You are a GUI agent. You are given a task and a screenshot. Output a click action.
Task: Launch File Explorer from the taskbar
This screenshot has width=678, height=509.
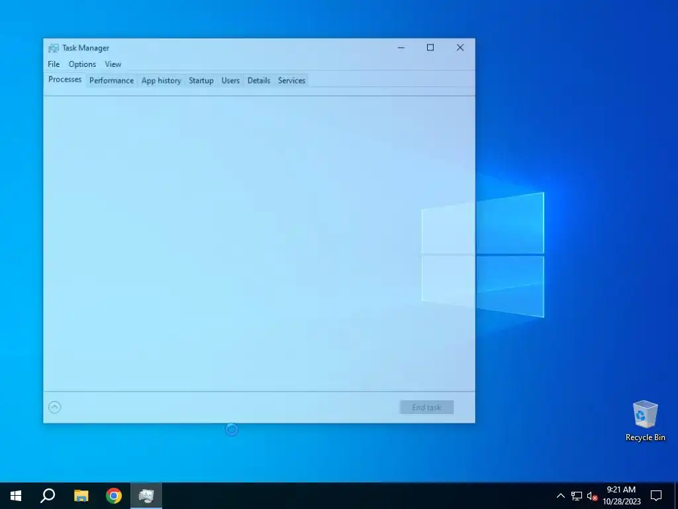coord(81,496)
